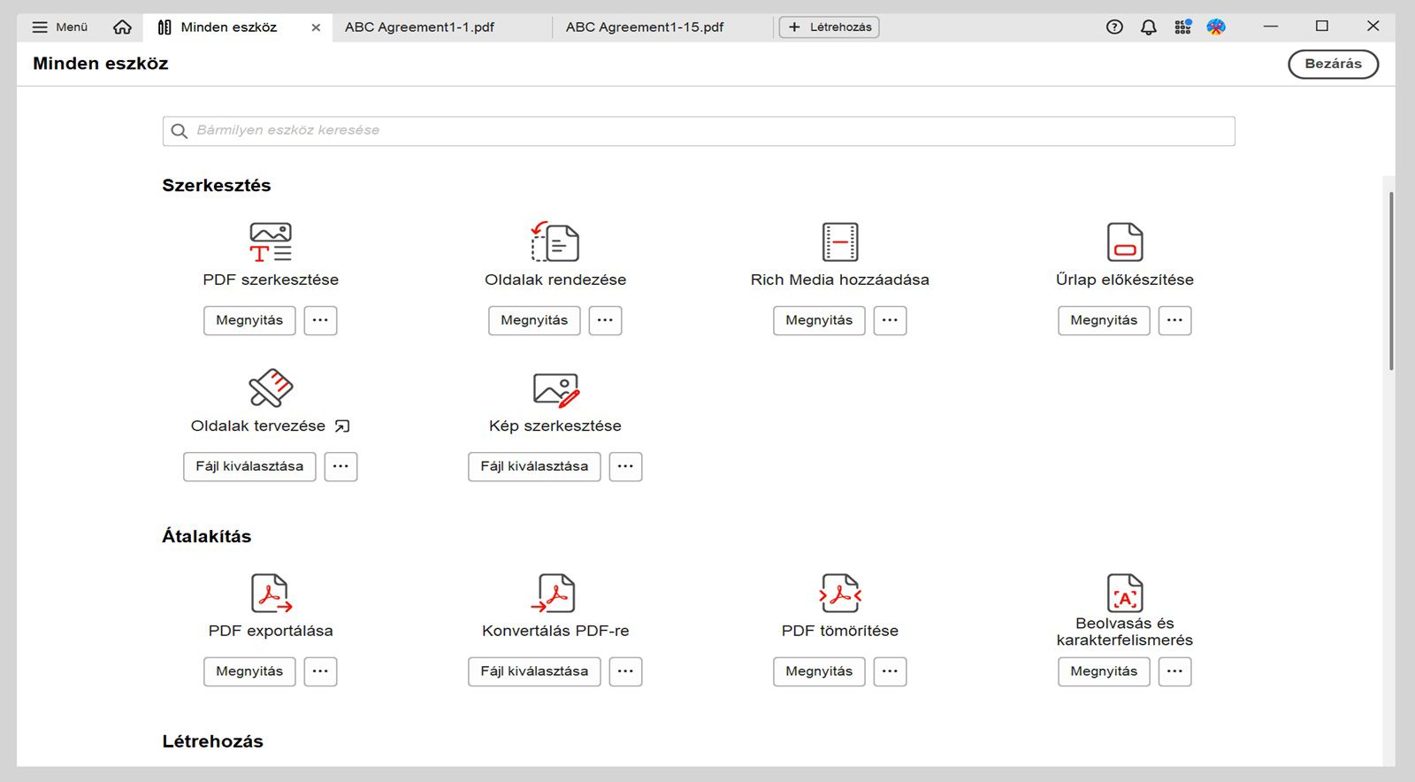Viewport: 1415px width, 782px height.
Task: Select the Kép szerkesztése icon
Action: 555,388
